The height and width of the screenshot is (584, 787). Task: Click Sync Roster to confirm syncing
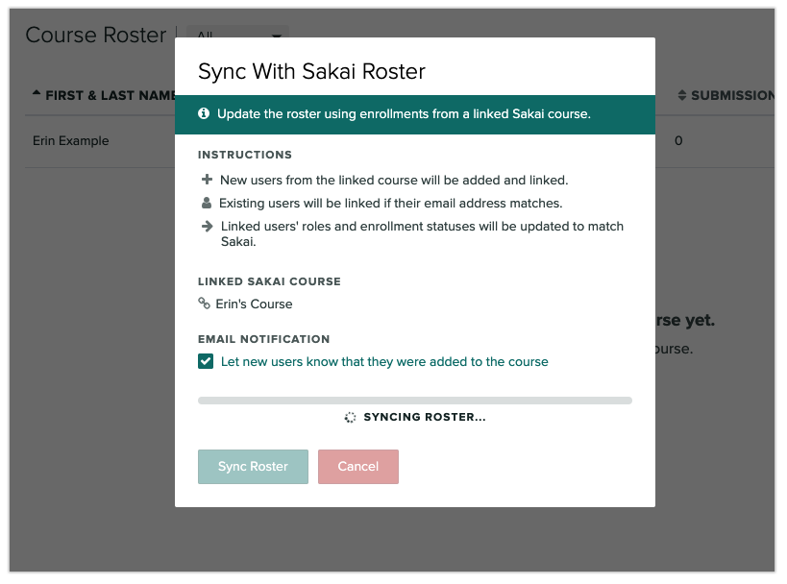(x=253, y=466)
